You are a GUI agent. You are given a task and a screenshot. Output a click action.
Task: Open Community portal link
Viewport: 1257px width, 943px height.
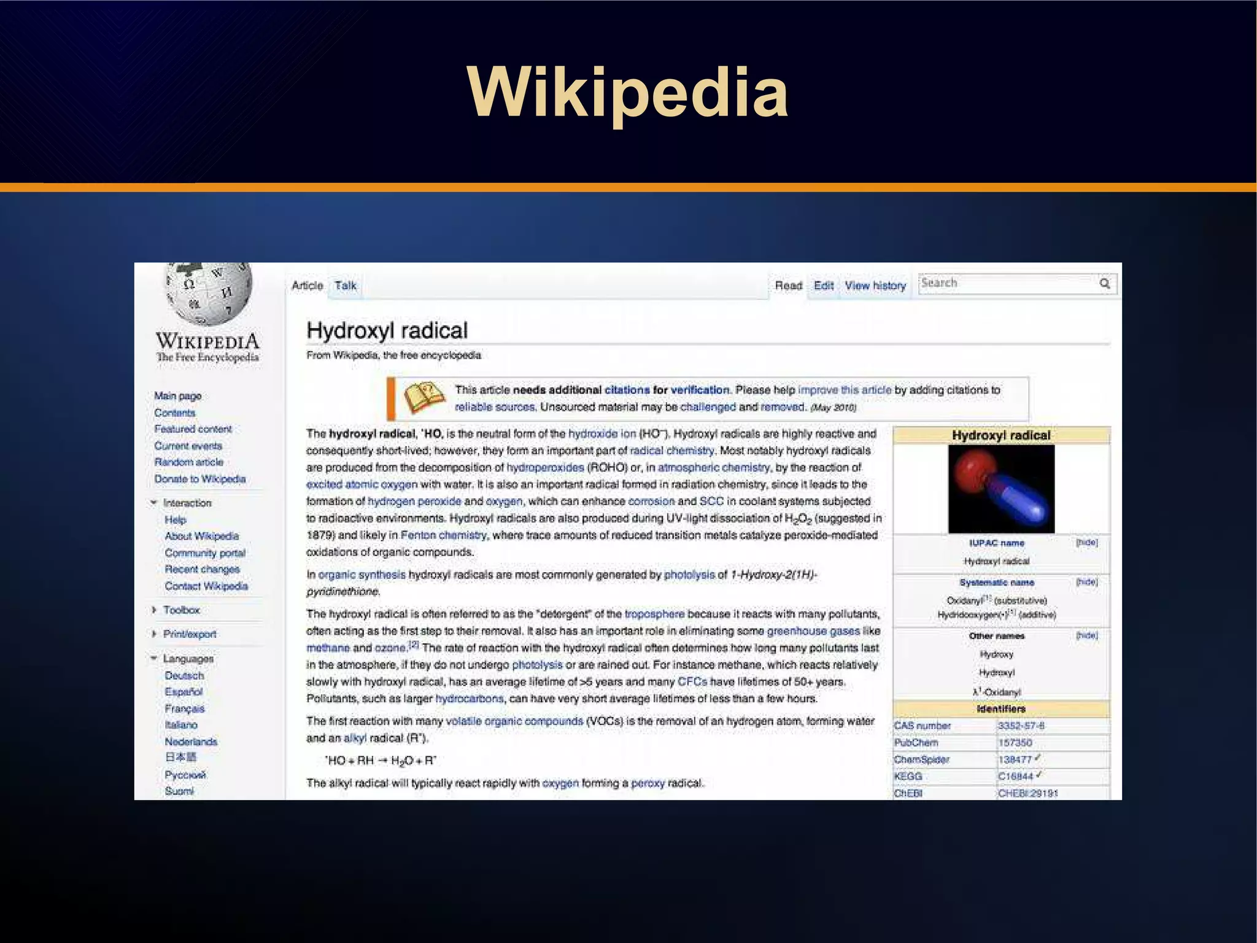tap(205, 553)
